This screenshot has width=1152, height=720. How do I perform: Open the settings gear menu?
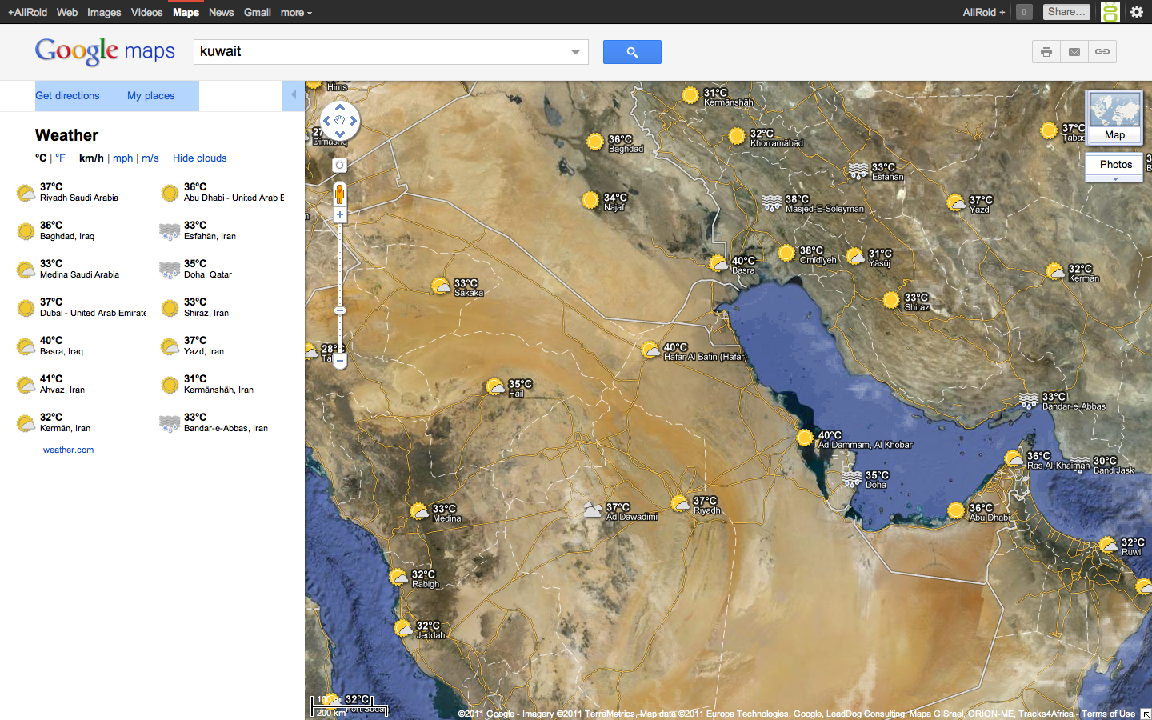[1137, 12]
